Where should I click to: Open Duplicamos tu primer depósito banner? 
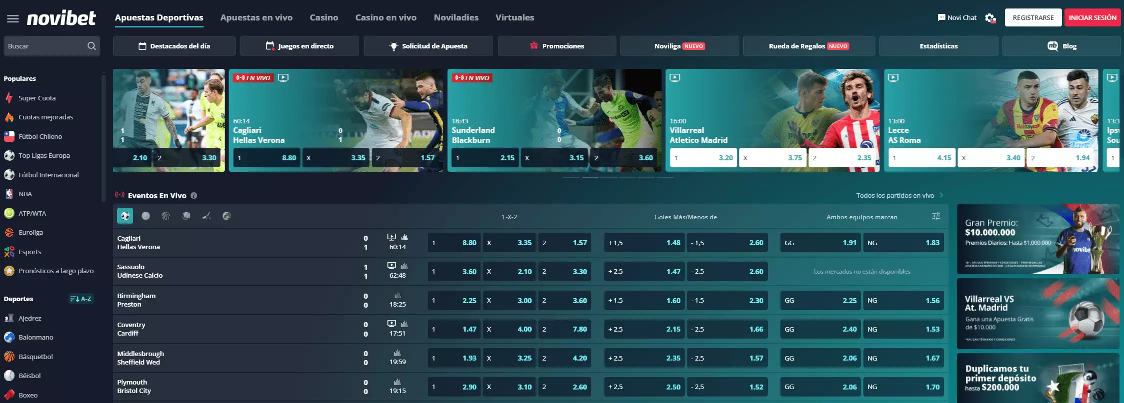[1038, 378]
